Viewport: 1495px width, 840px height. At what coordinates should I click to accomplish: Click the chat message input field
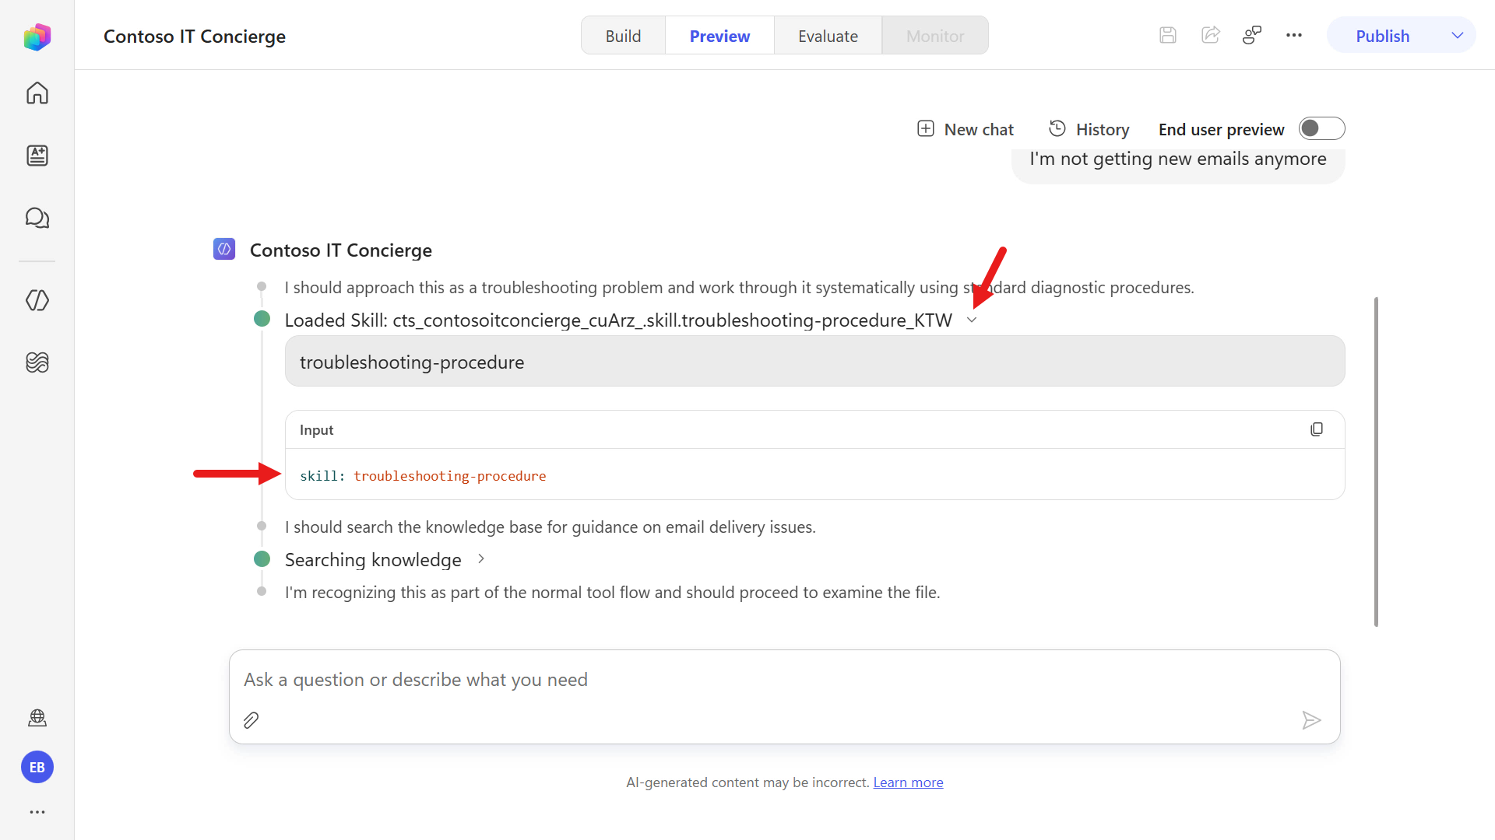784,680
